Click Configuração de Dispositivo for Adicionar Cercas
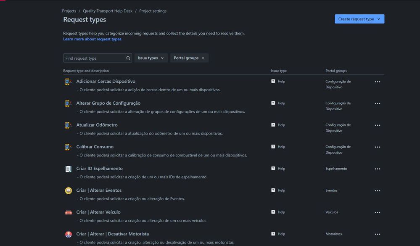The image size is (420, 246). [x=338, y=84]
